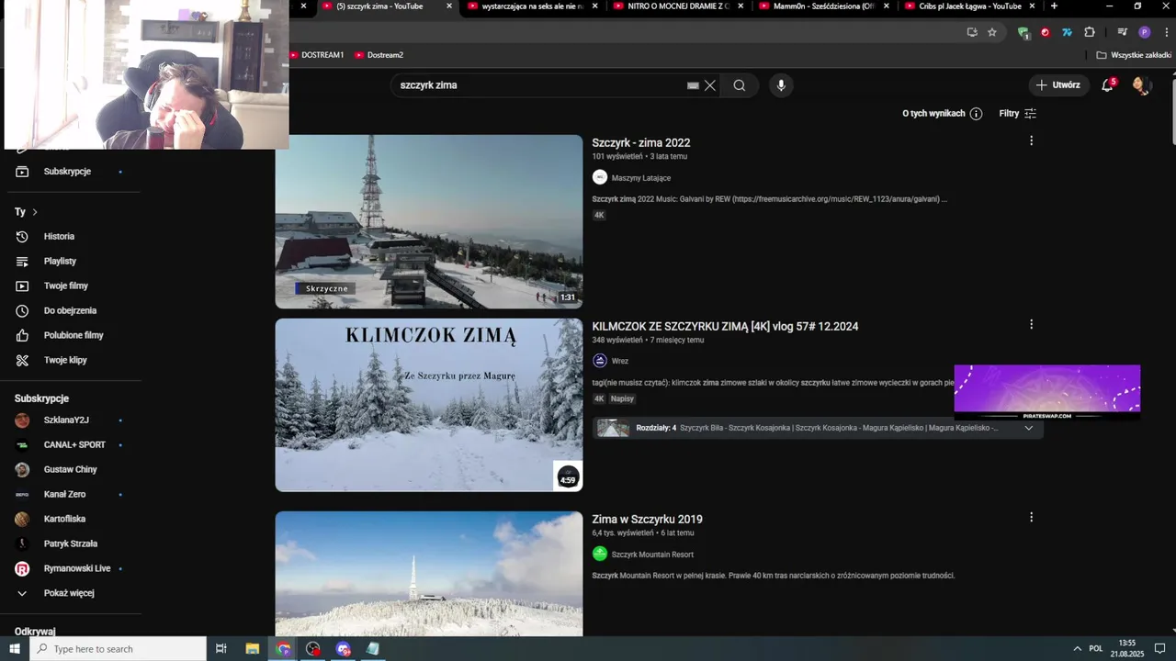The width and height of the screenshot is (1176, 661).
Task: Open File Explorer from the taskbar
Action: [252, 649]
